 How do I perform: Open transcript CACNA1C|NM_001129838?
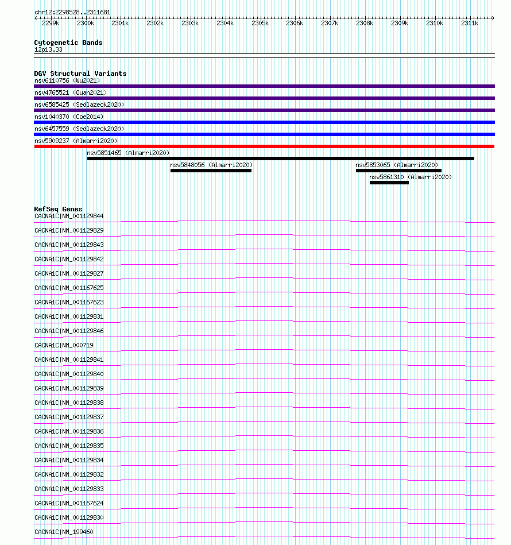(69, 403)
